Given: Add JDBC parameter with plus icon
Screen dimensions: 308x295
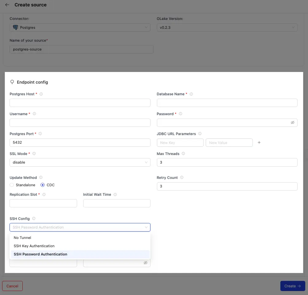Looking at the screenshot, I should (259, 142).
